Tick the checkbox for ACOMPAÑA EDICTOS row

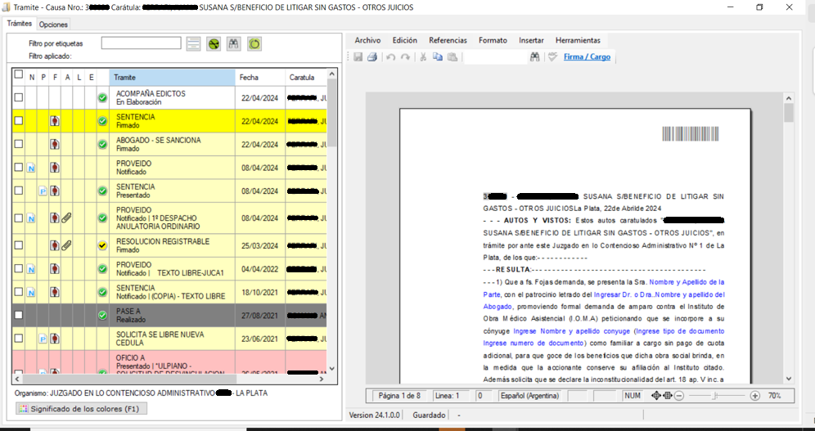coord(18,98)
